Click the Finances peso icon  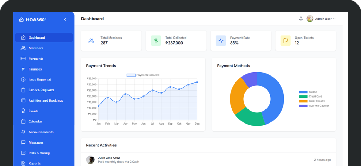pos(23,69)
